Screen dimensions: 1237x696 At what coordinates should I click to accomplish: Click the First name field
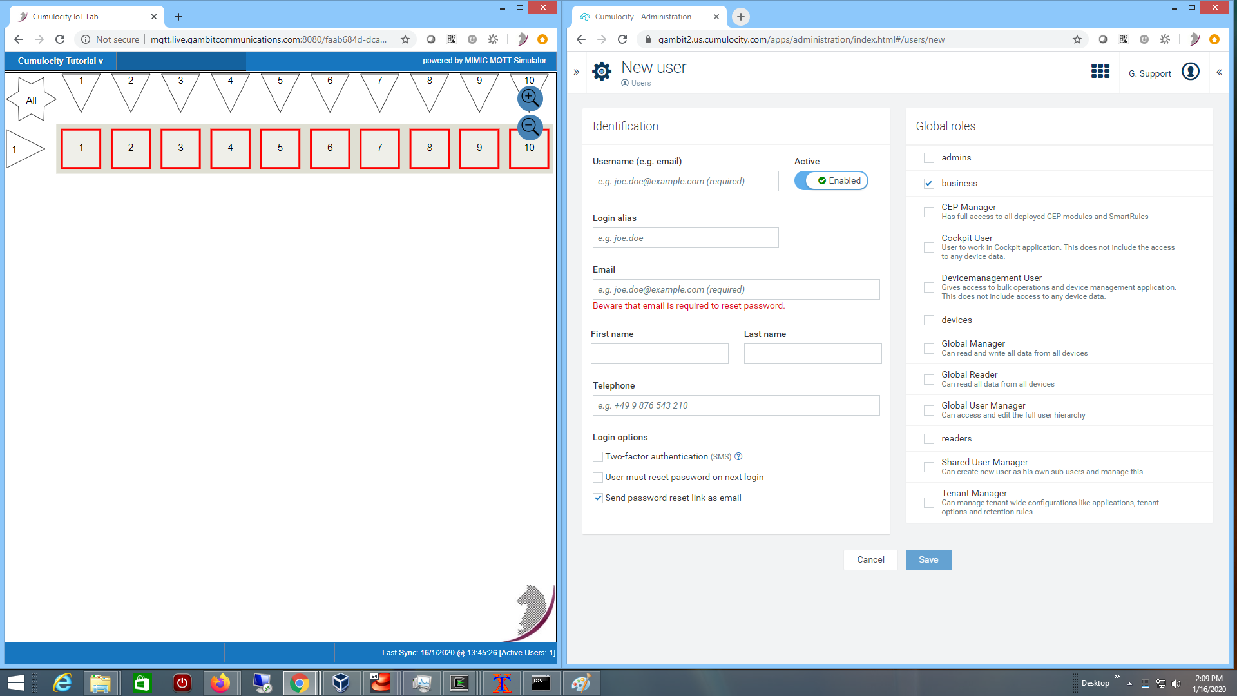tap(660, 354)
